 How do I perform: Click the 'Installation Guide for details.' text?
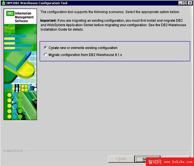(62, 30)
